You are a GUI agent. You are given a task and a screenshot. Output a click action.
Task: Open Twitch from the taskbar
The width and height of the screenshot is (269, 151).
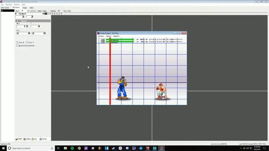pyautogui.click(x=86, y=148)
